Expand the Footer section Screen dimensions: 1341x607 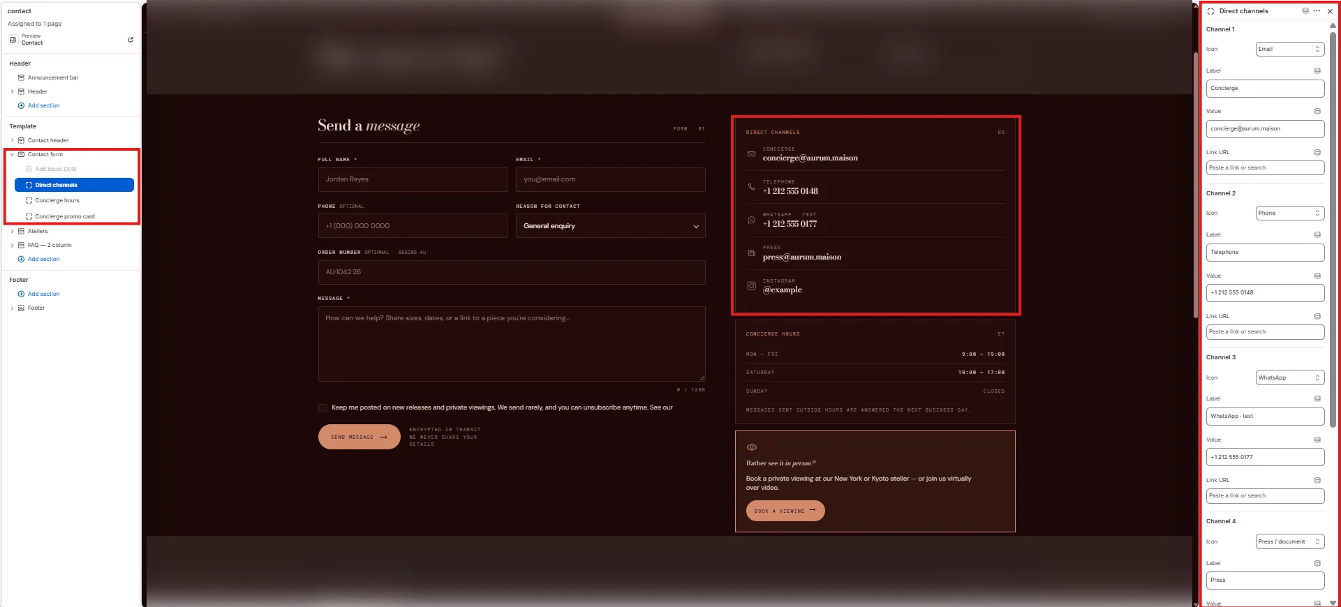coord(12,308)
